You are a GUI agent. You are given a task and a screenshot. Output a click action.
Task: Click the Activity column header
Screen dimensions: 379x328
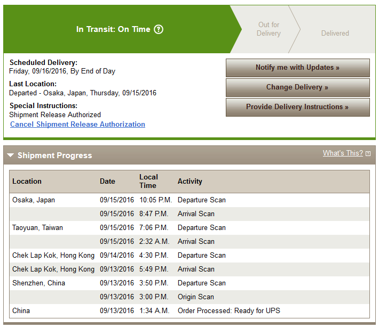pos(189,182)
